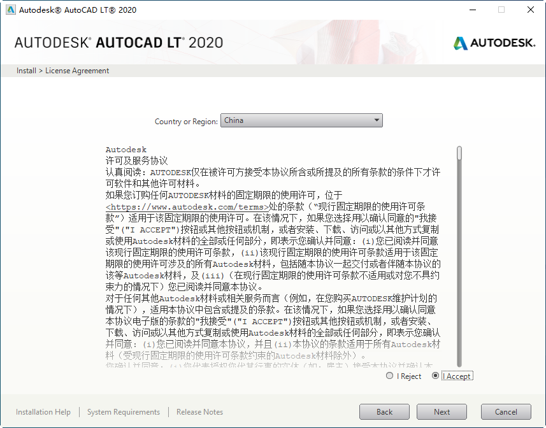Click the '许可及服务协议' heading in agreement
The image size is (546, 428).
tap(137, 160)
